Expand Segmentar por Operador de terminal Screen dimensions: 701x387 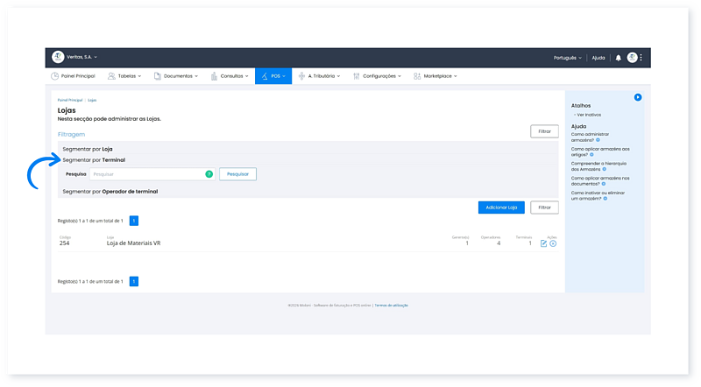coord(110,190)
